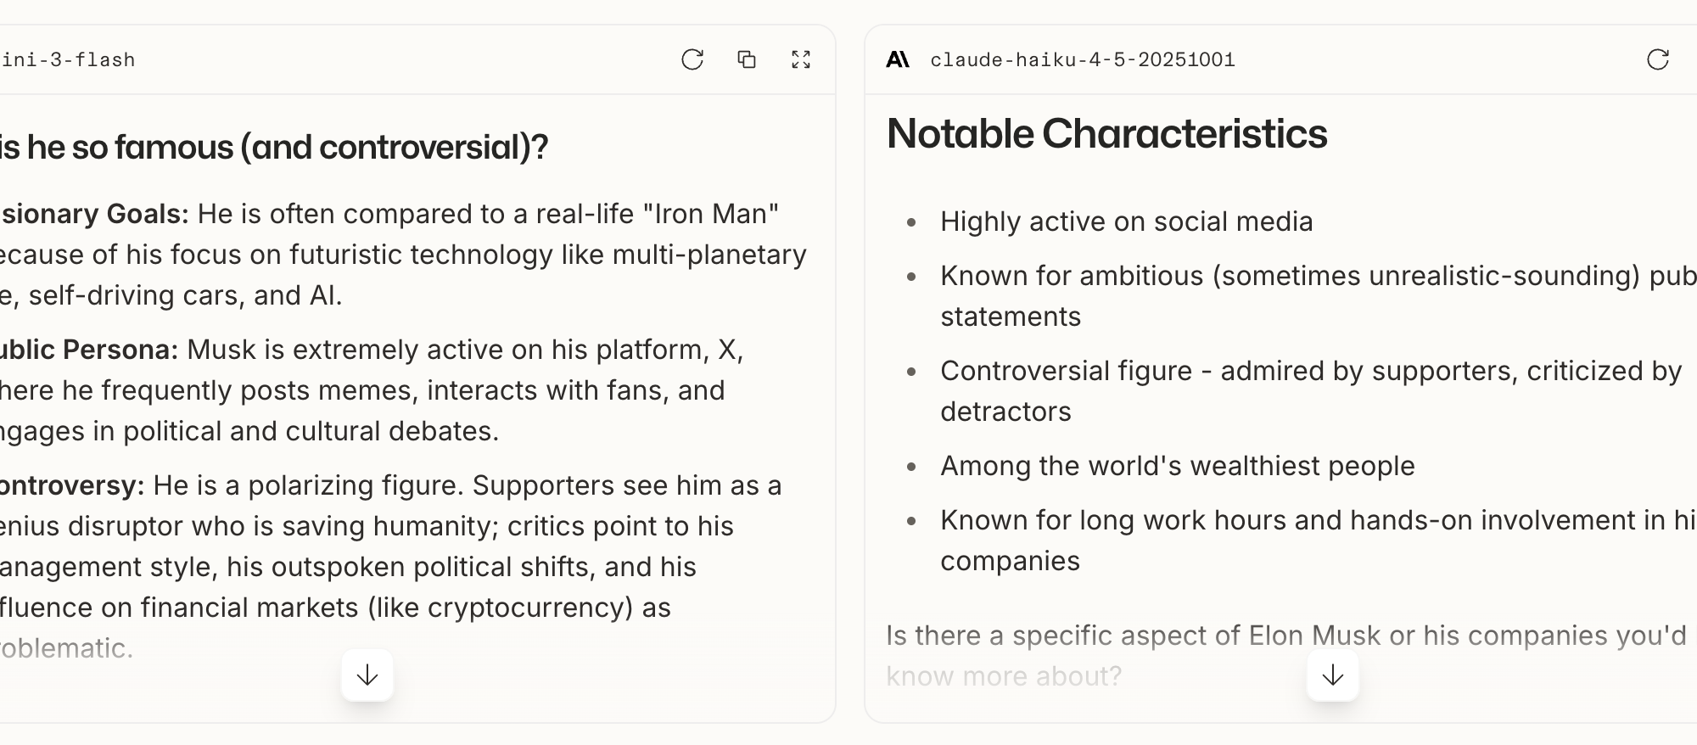Click the 'Controversial figure' bullet text

pos(1311,391)
